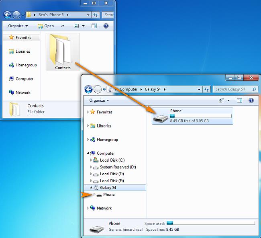This screenshot has height=238, width=261.
Task: Click device icon in Galaxy S4 address bar
Action: coord(110,89)
